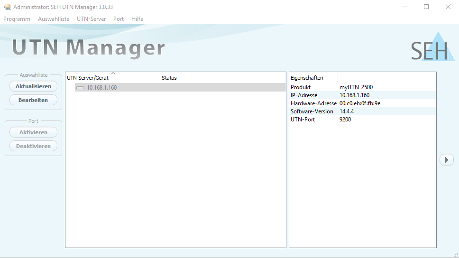This screenshot has height=258, width=459.
Task: Click the UTN-Port property label
Action: pyautogui.click(x=303, y=120)
